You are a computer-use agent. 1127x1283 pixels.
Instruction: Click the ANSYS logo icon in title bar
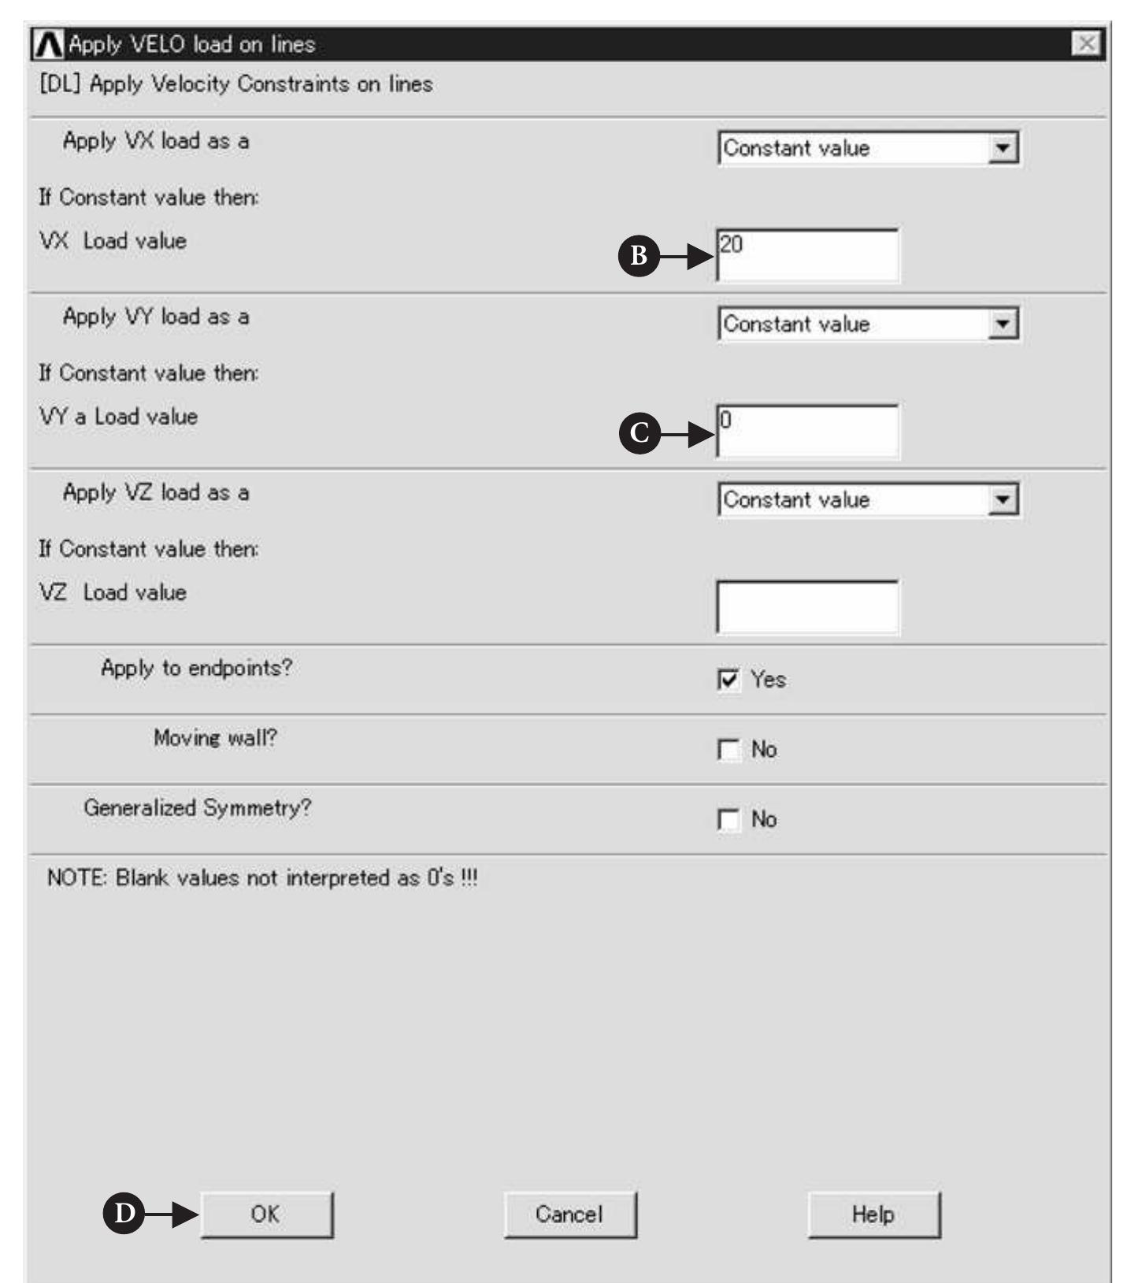click(x=49, y=45)
